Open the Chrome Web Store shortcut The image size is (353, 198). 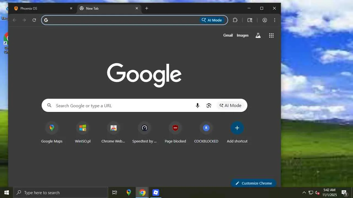point(113,133)
